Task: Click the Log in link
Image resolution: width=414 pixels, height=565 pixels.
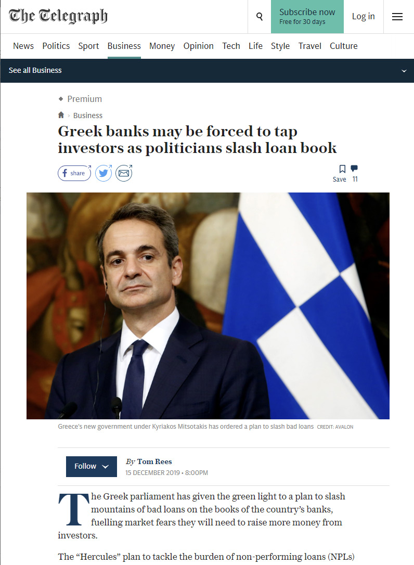Action: 363,17
